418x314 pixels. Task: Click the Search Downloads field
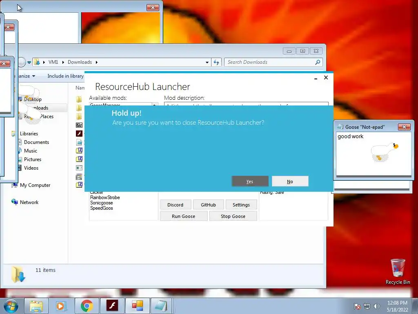tap(269, 62)
